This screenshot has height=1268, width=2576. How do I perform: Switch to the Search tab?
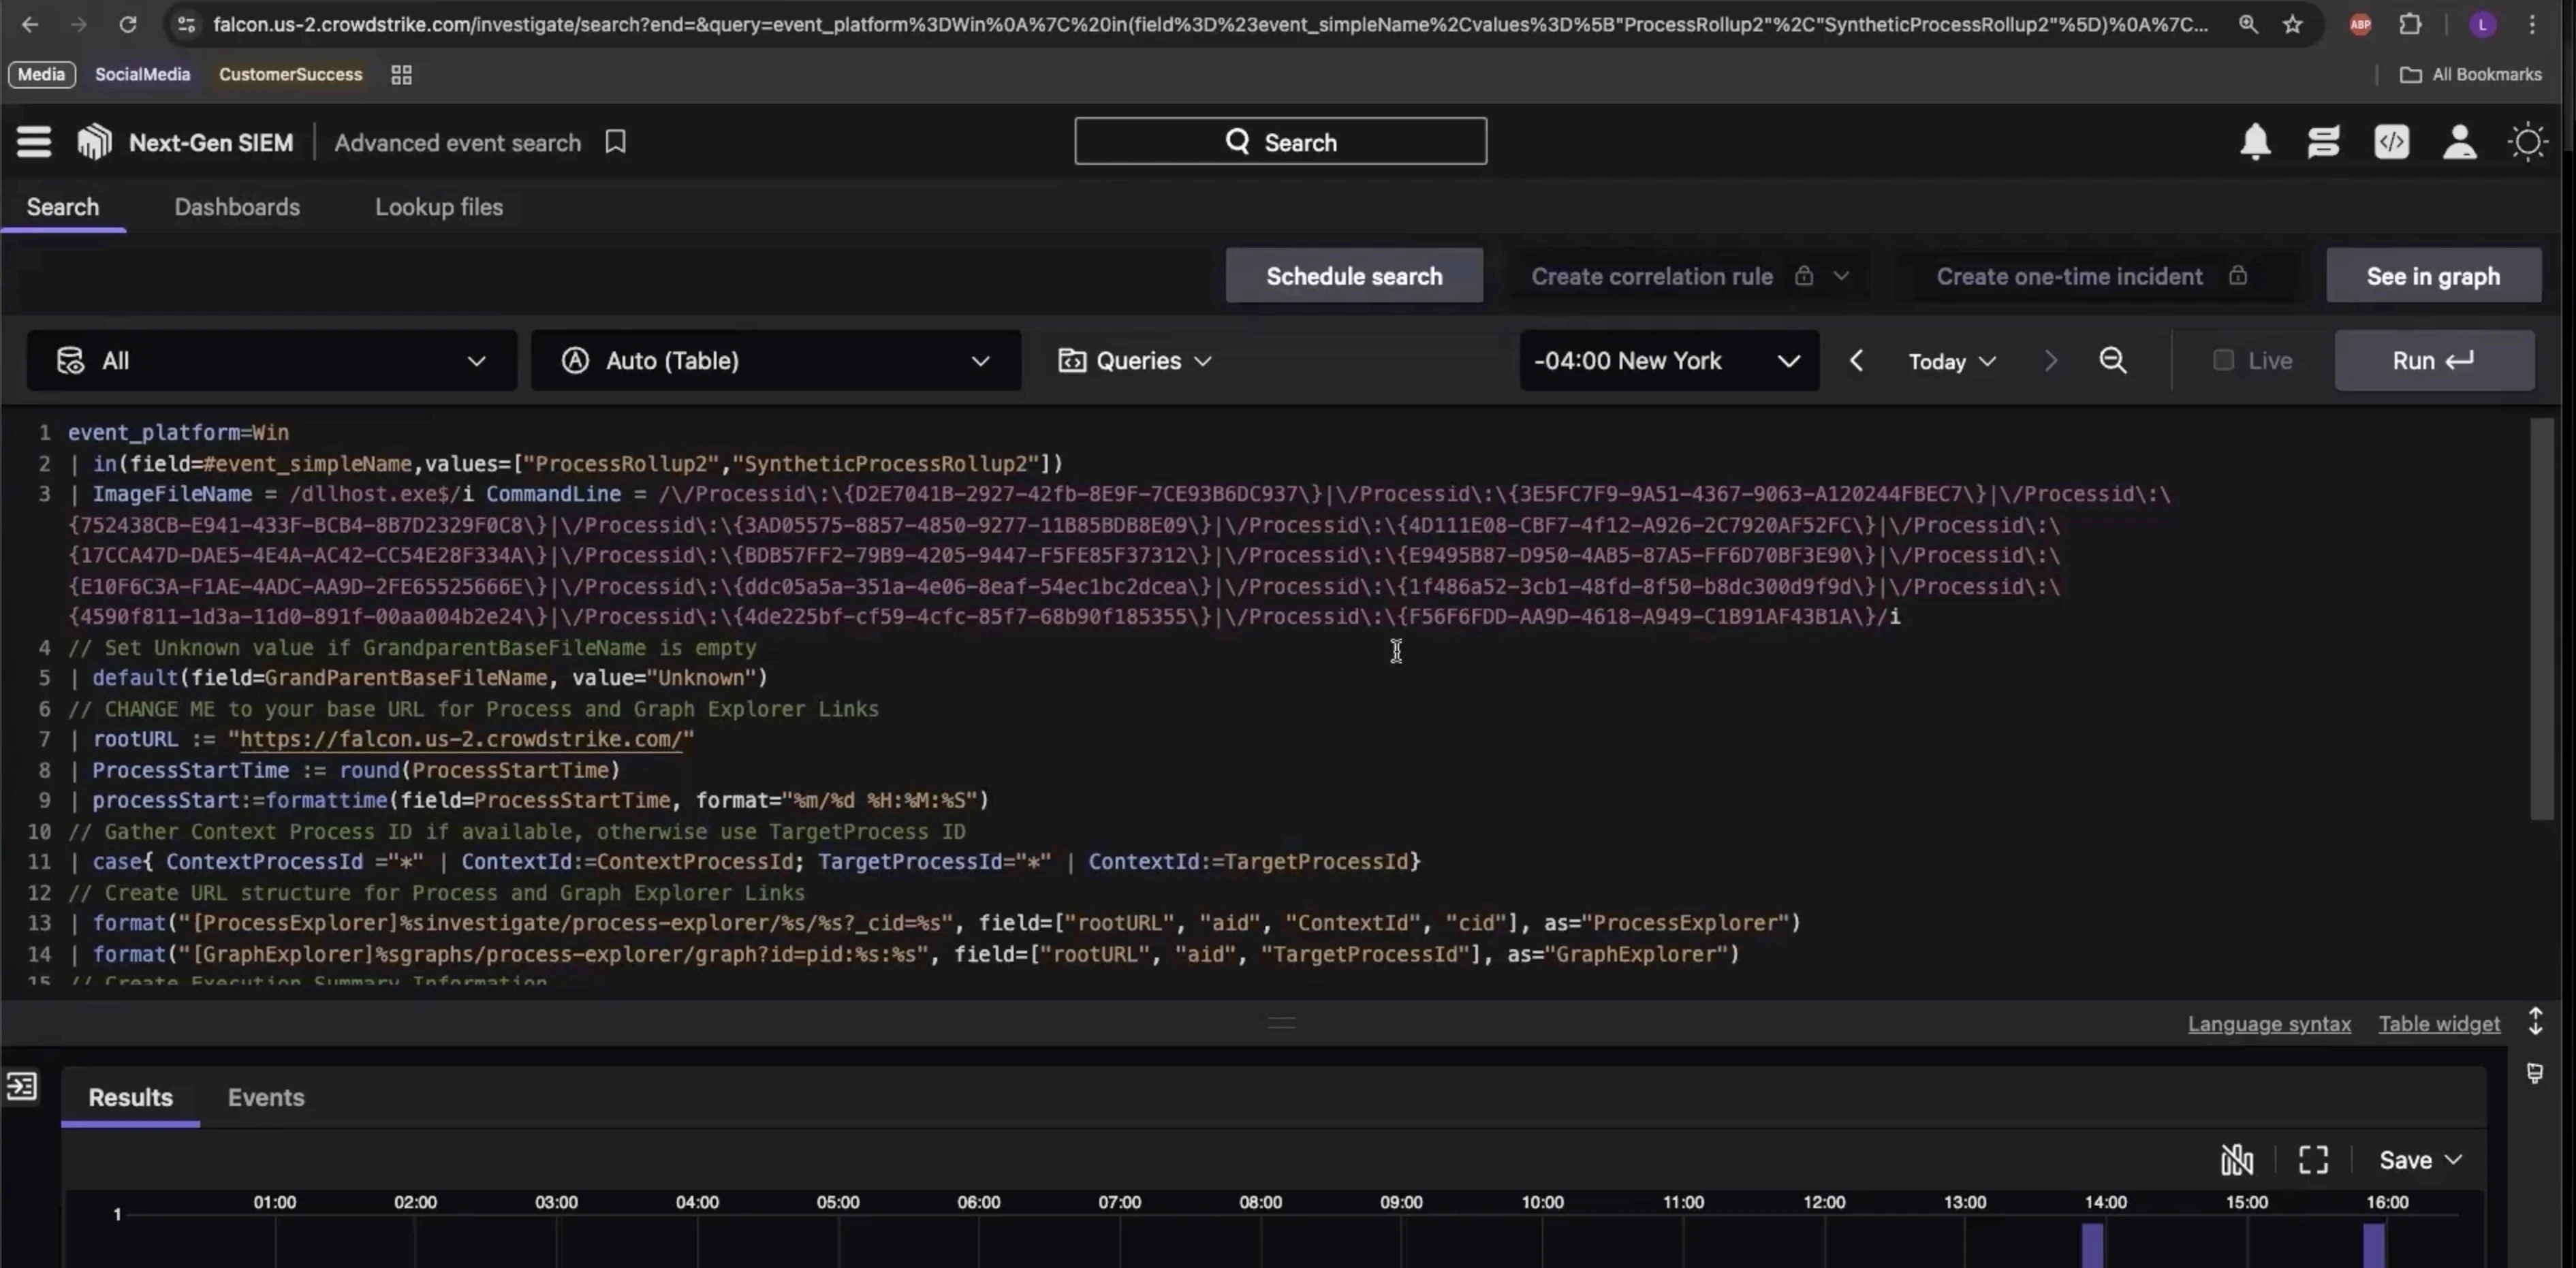(63, 207)
